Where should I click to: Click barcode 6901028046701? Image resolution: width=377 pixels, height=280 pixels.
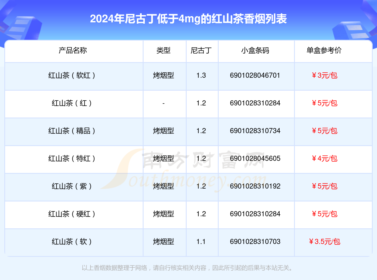(255, 75)
